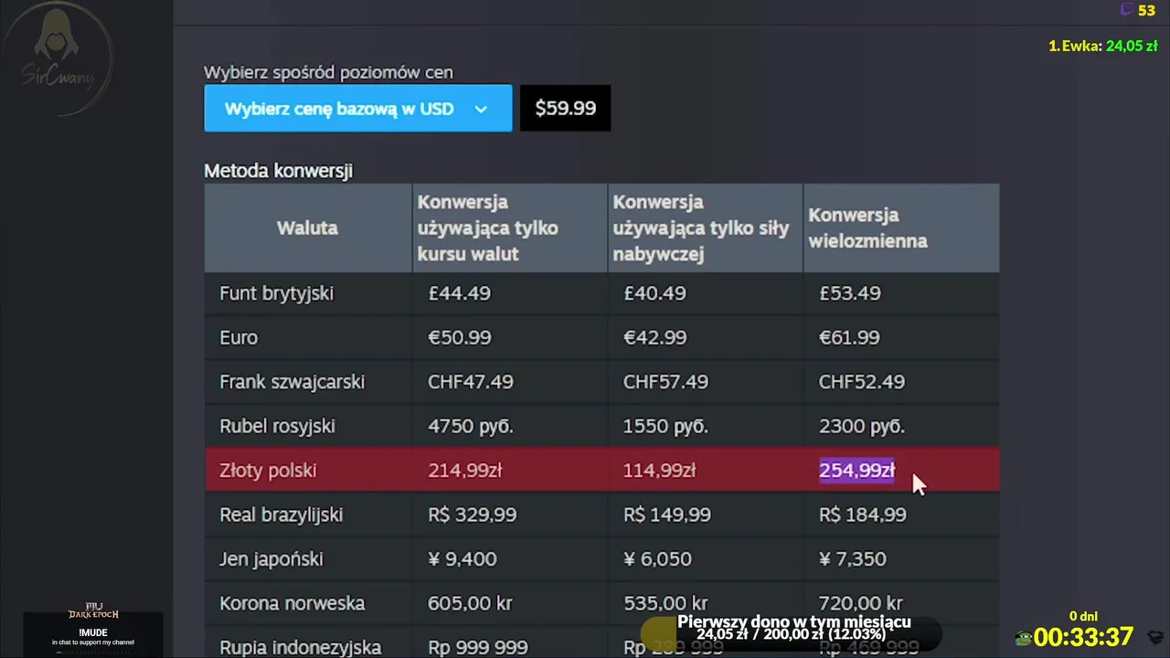This screenshot has width=1170, height=658.
Task: Click the SirCwany hooded logo
Action: click(58, 57)
